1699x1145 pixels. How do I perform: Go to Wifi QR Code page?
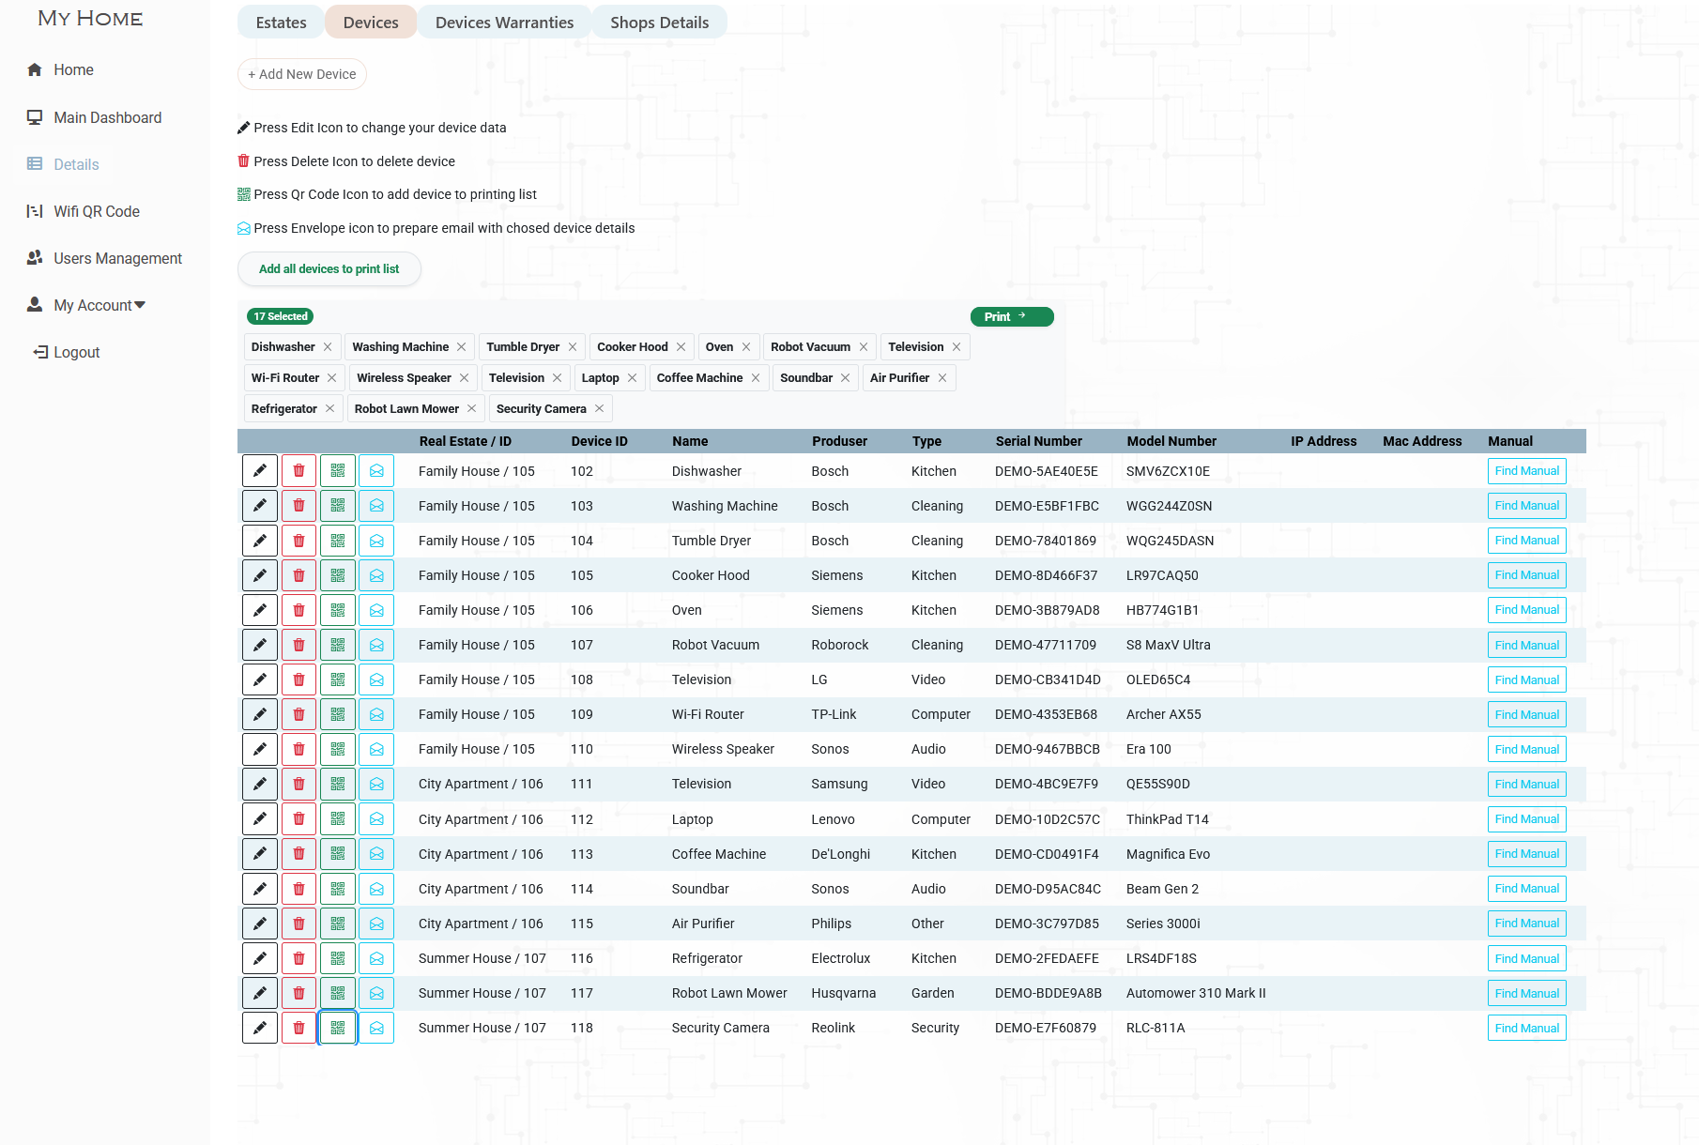point(83,211)
